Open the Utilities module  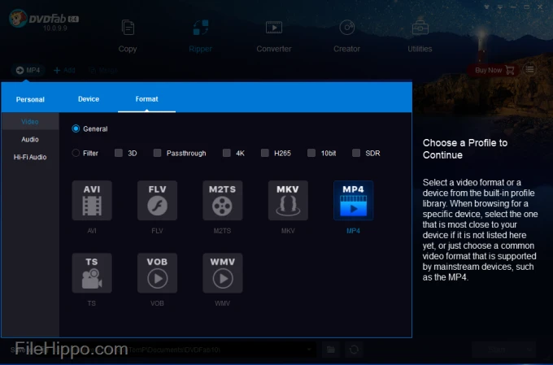point(420,37)
